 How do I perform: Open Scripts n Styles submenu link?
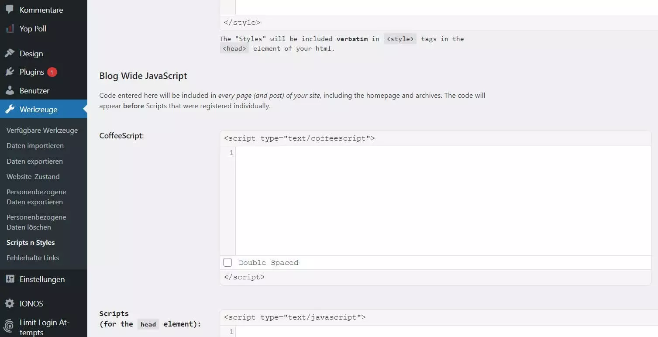(31, 242)
